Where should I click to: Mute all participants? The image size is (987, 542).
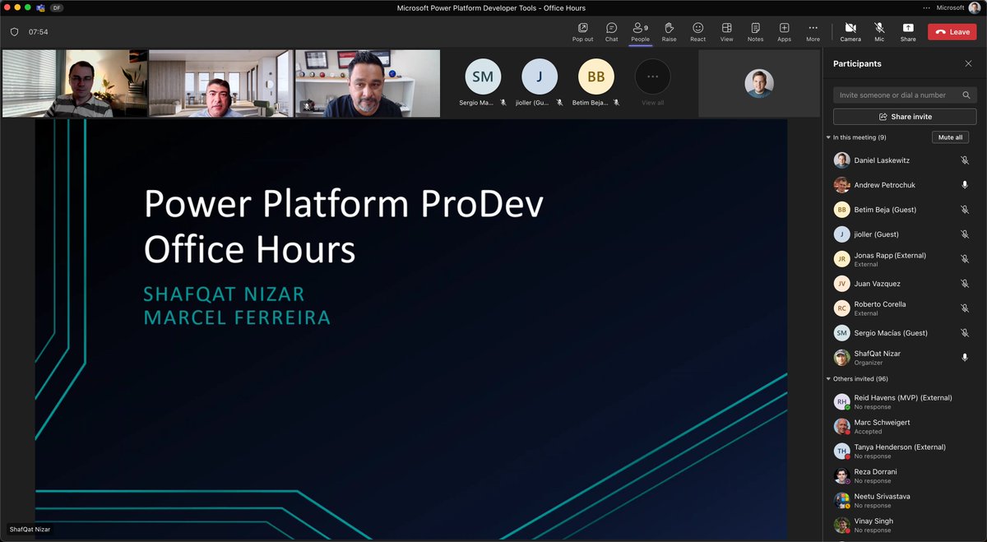pos(951,137)
